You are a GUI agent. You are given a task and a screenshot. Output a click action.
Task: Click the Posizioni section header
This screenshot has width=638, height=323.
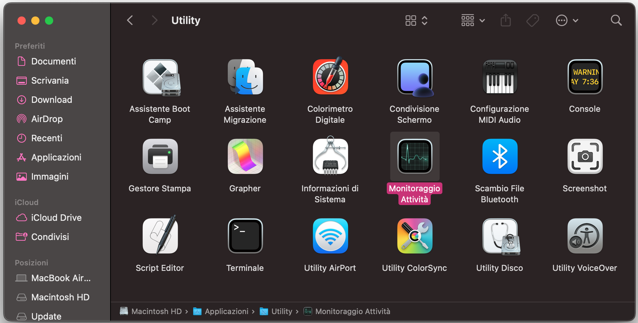tap(31, 263)
